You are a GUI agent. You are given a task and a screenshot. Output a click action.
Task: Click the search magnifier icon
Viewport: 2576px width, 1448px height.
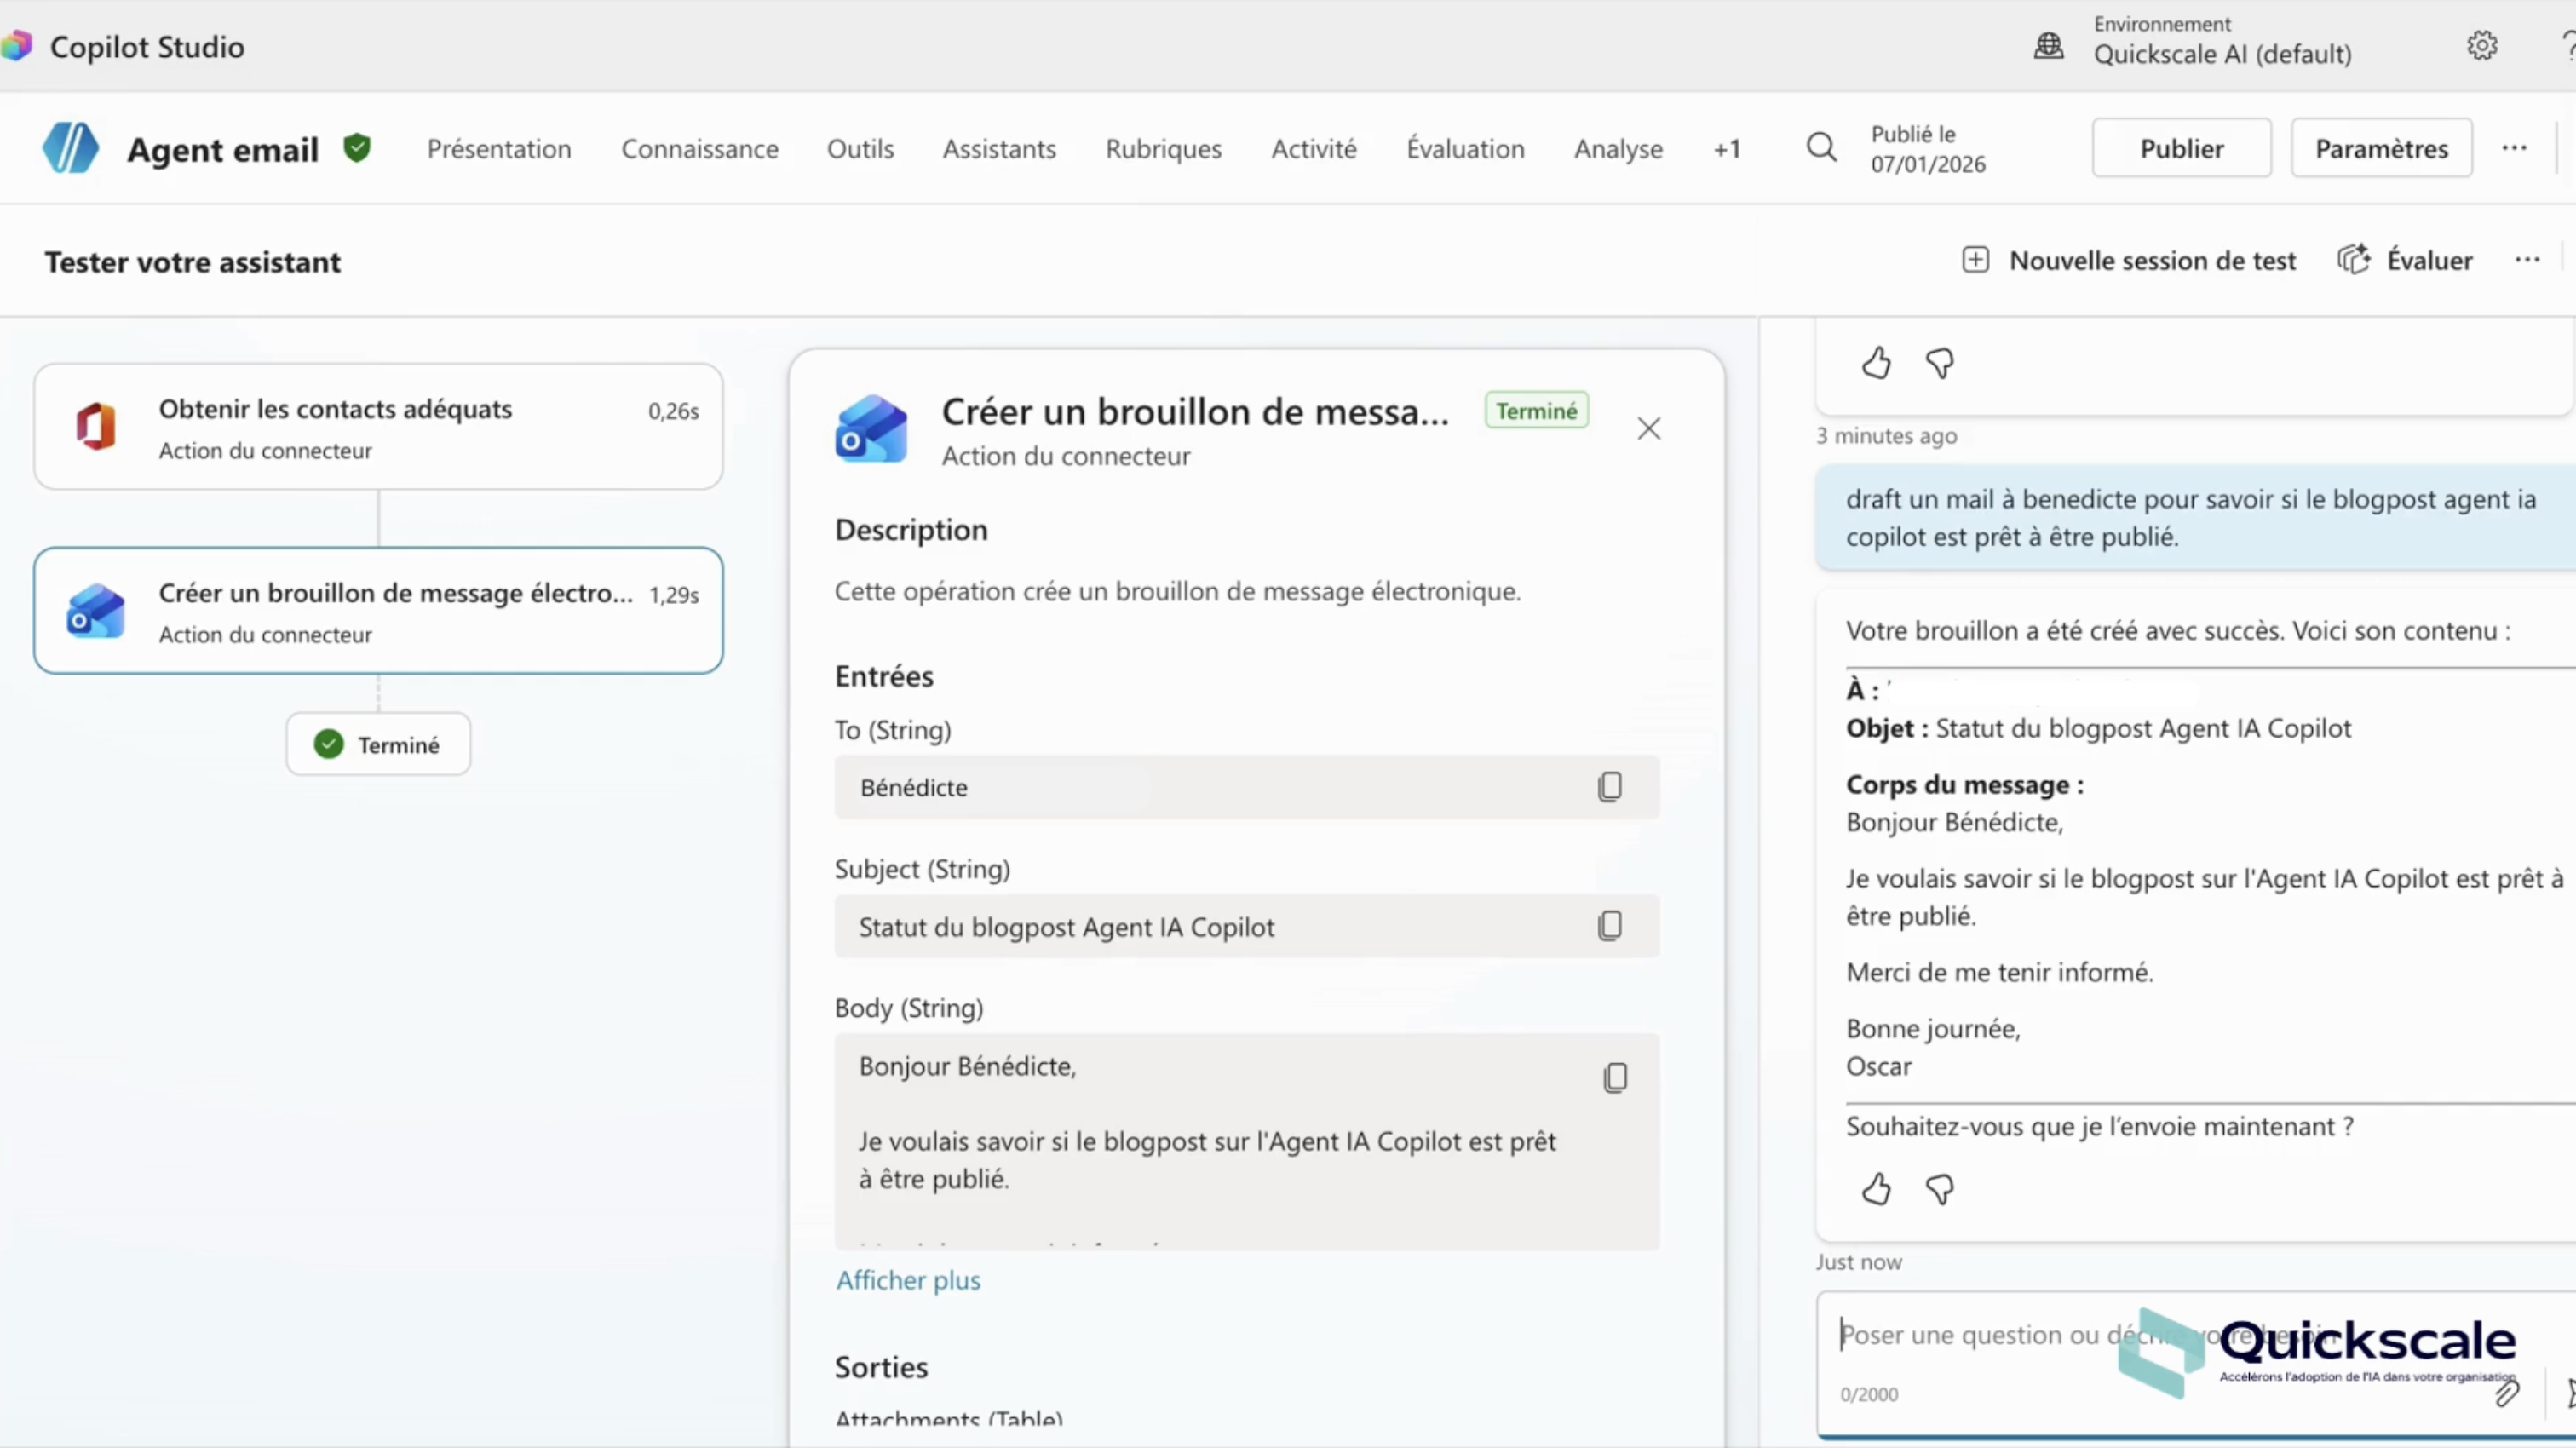(1821, 148)
